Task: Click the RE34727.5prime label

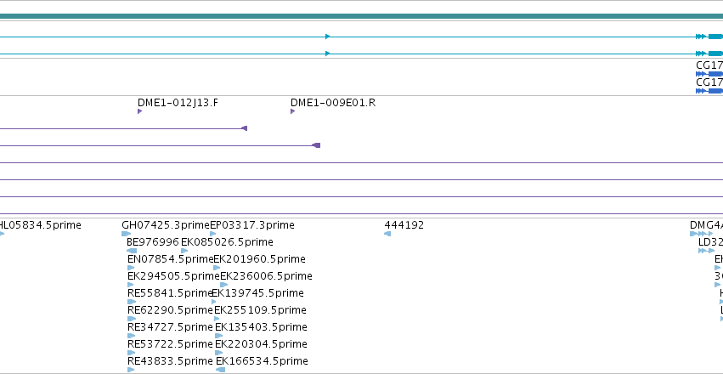Action: pyautogui.click(x=170, y=327)
